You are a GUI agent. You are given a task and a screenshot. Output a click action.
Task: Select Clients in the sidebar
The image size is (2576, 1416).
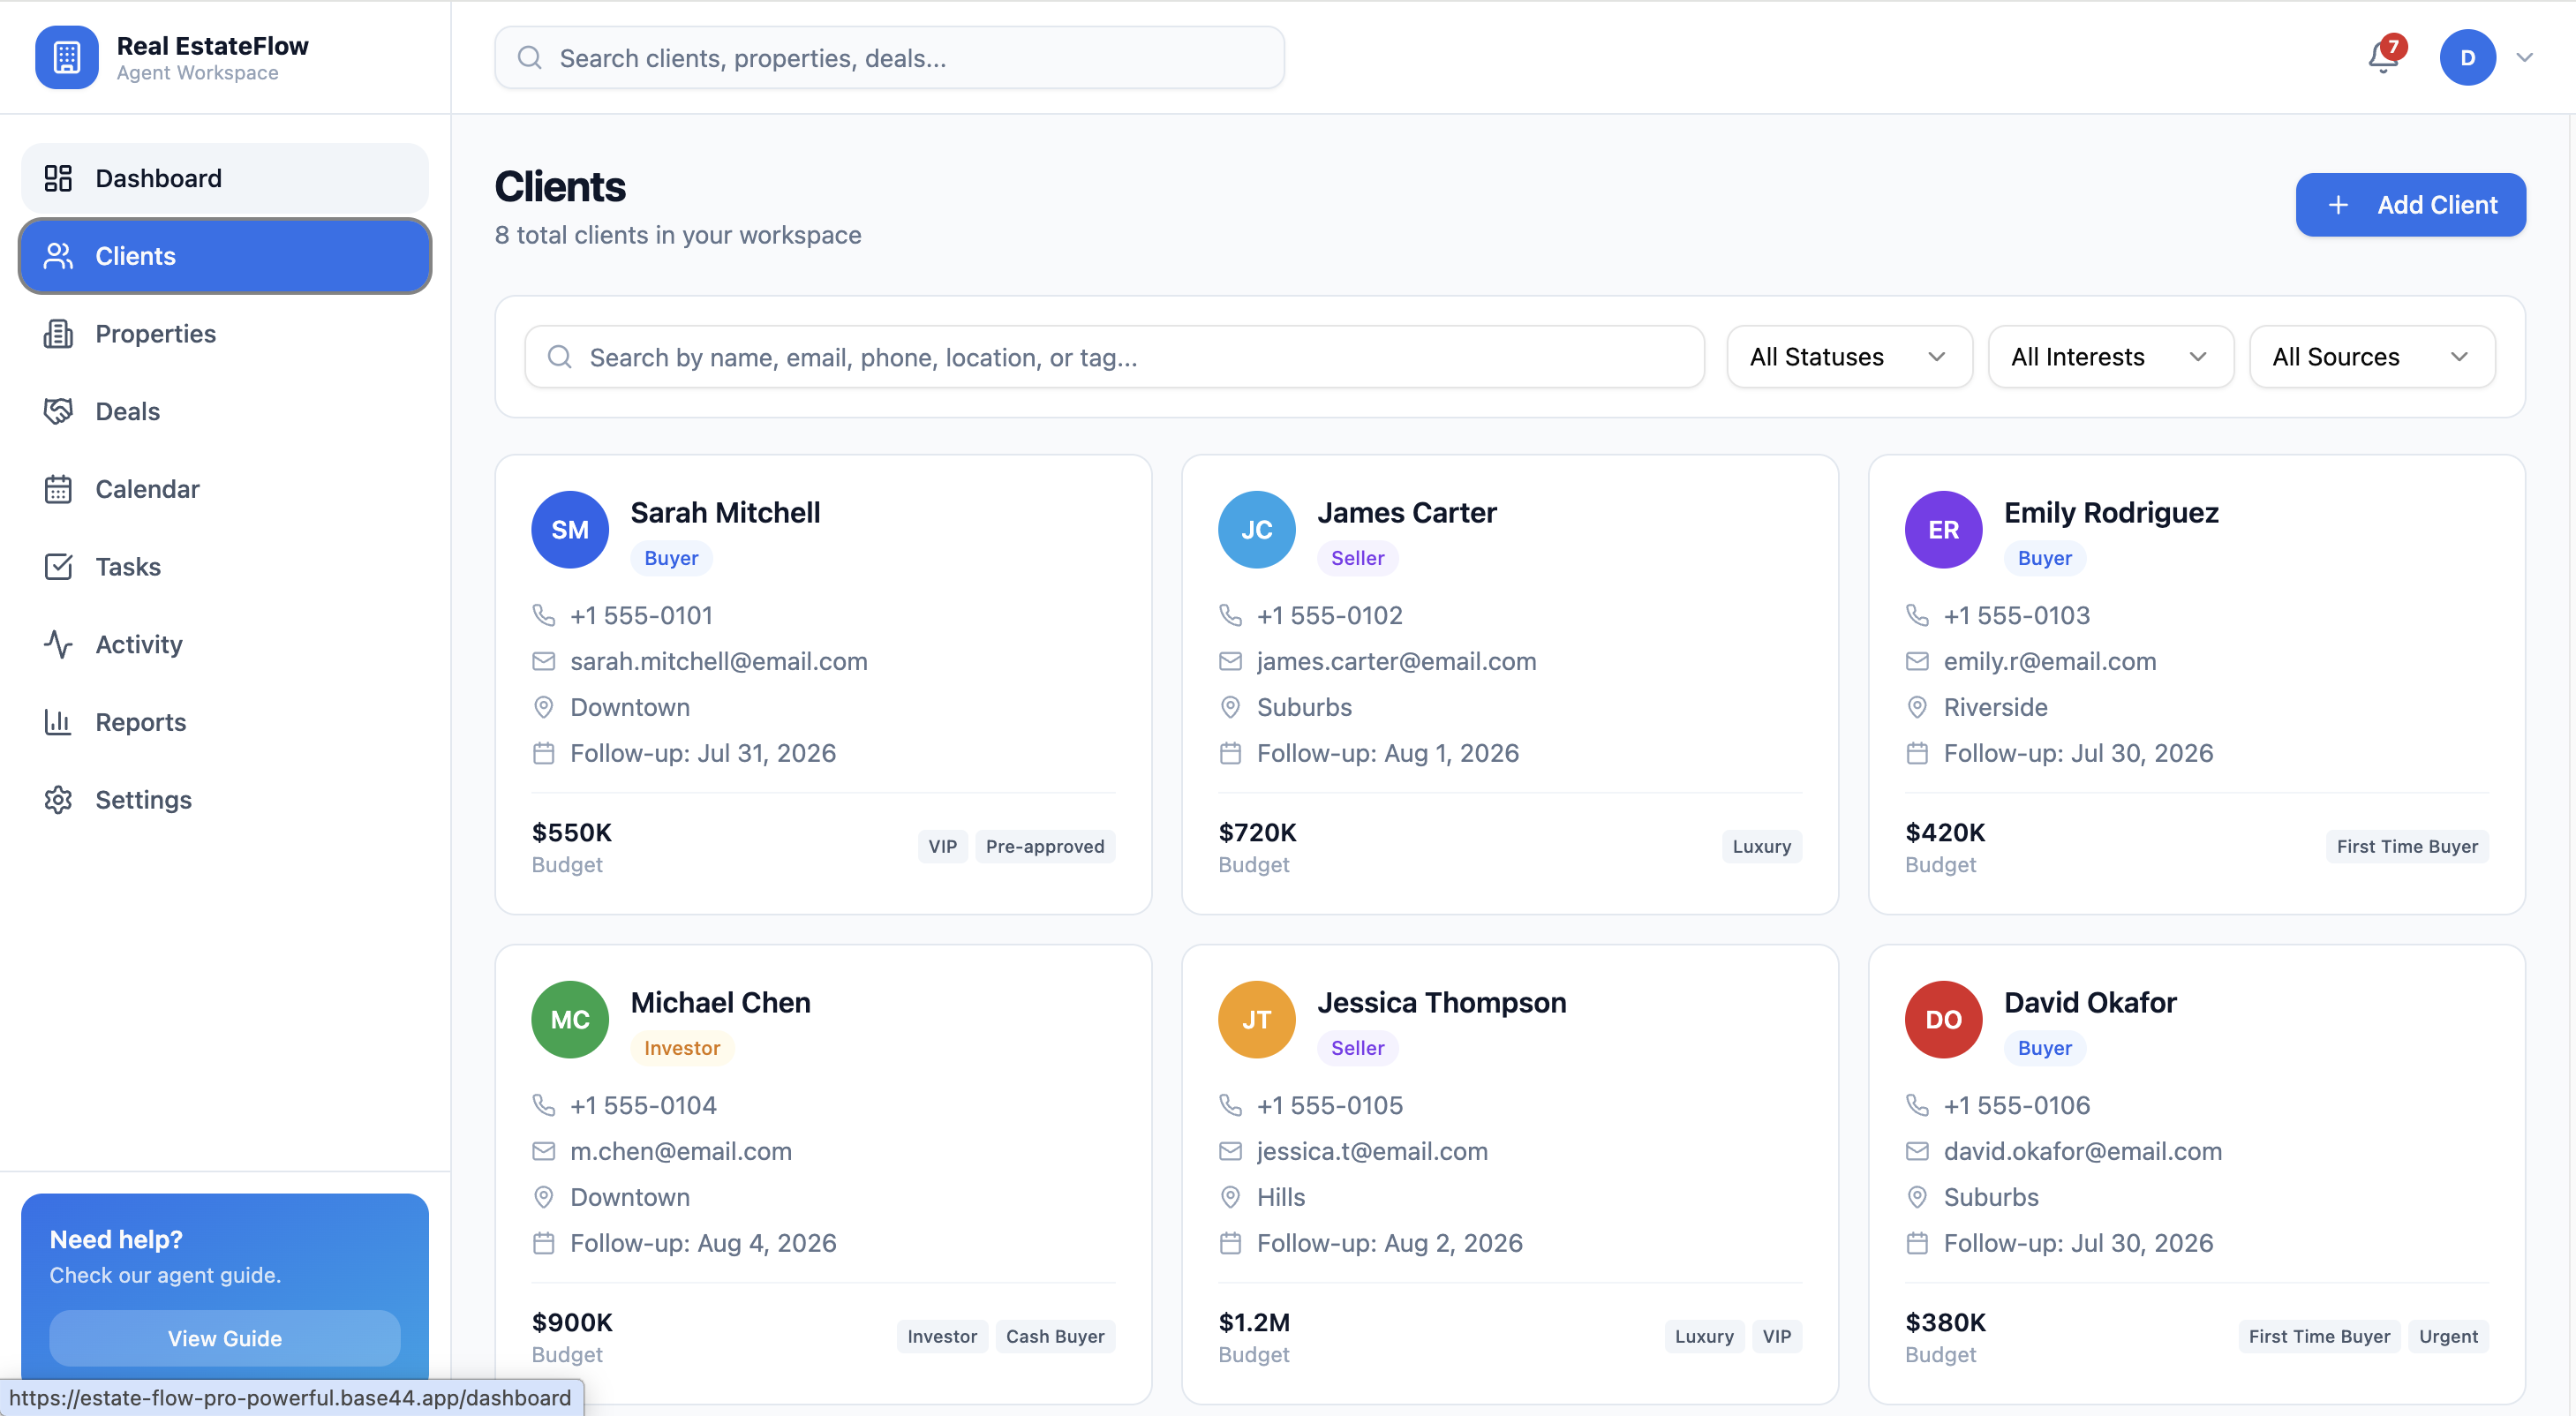225,256
